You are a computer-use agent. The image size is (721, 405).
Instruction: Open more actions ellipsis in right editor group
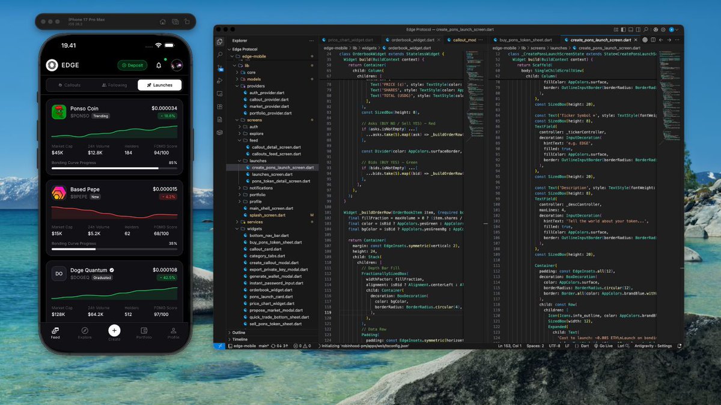click(678, 40)
